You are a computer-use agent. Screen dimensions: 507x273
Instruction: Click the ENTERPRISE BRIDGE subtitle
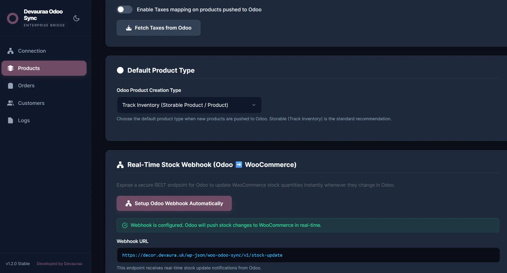point(44,25)
